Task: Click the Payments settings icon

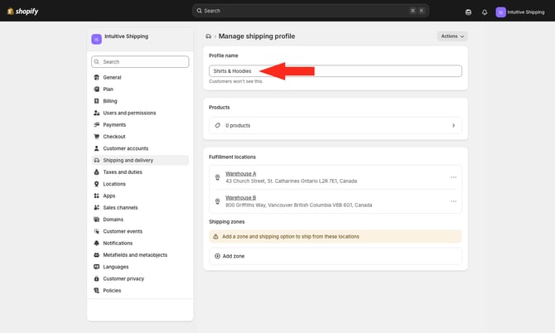Action: (x=96, y=124)
